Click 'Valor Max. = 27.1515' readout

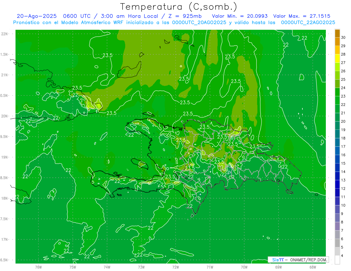(x=302, y=16)
